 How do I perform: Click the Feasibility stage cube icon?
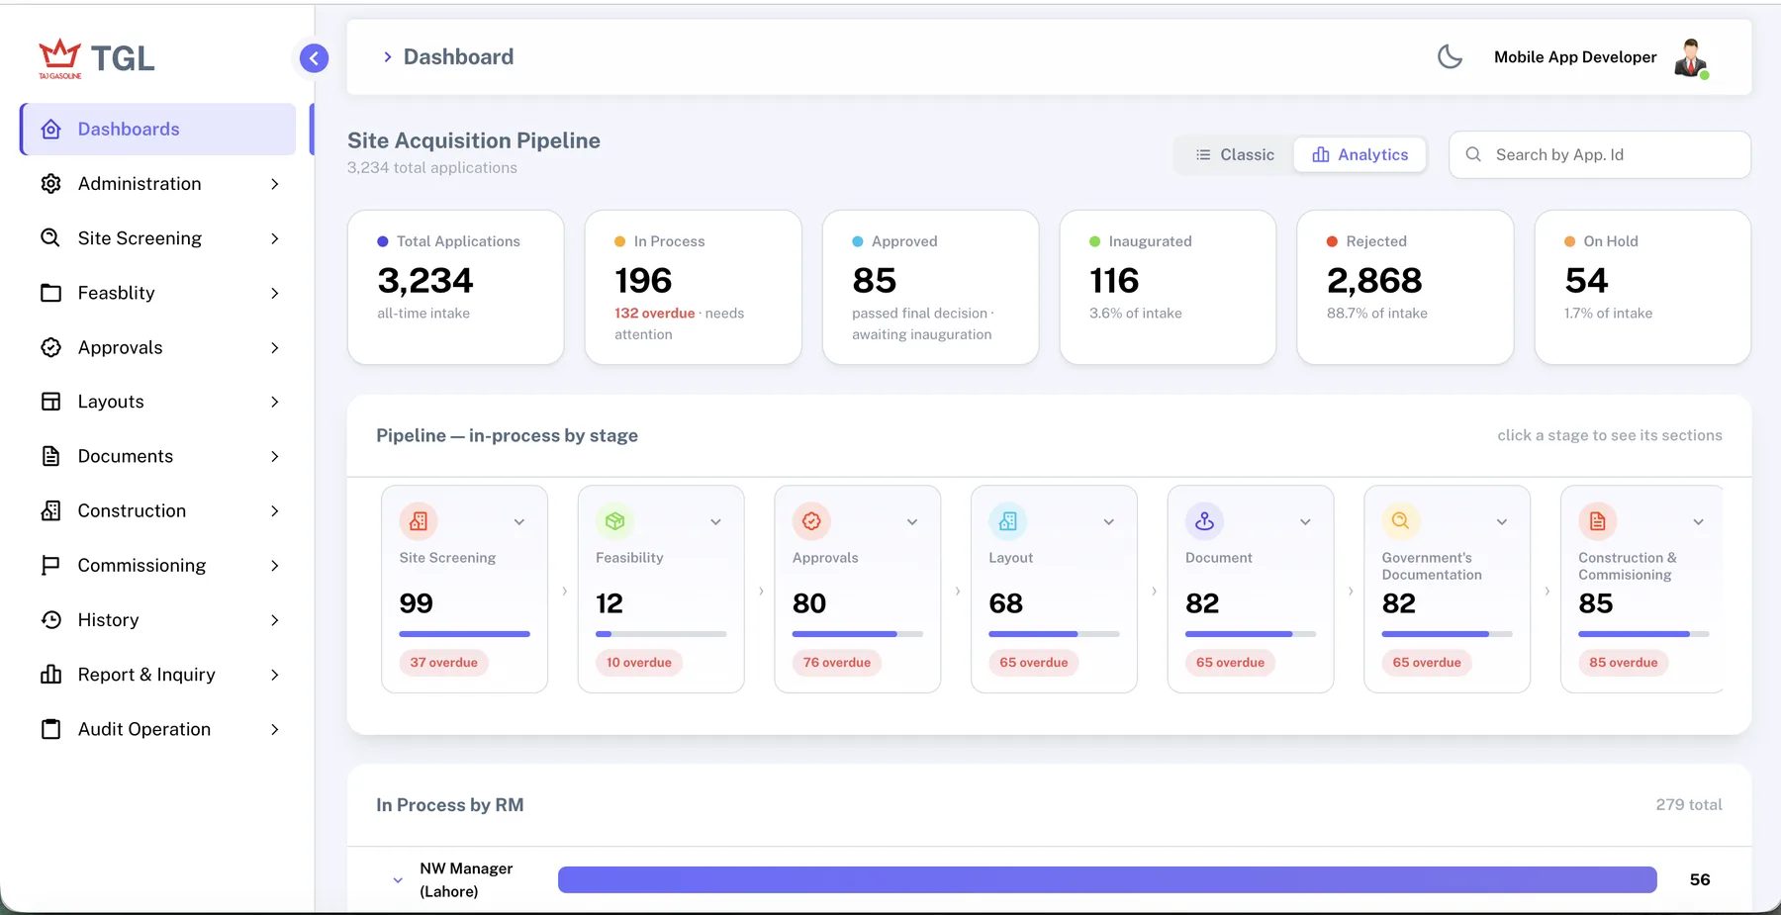(x=614, y=521)
